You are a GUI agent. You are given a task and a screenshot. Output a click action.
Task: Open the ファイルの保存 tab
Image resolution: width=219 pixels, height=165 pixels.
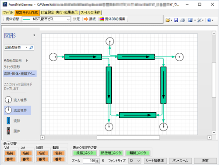tap(90, 13)
